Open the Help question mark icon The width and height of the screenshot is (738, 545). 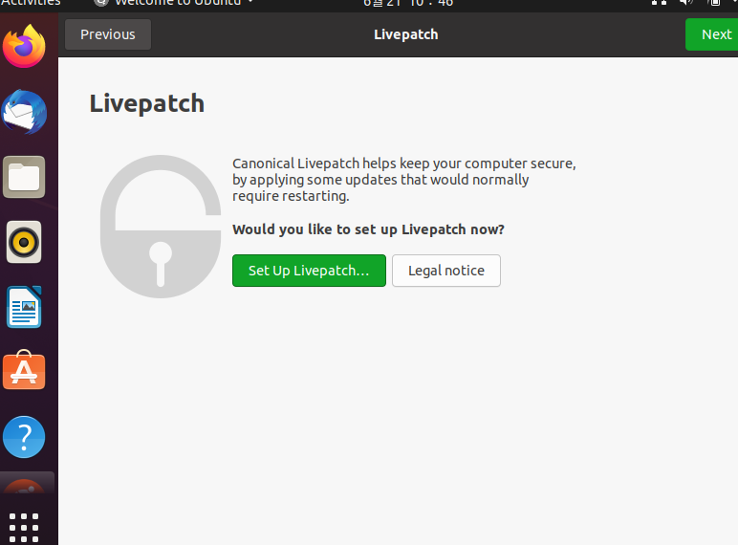point(24,437)
